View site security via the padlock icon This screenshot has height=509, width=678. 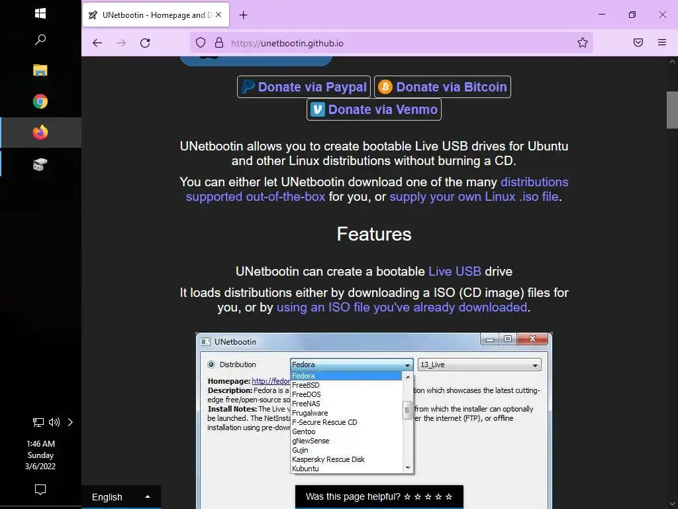219,43
